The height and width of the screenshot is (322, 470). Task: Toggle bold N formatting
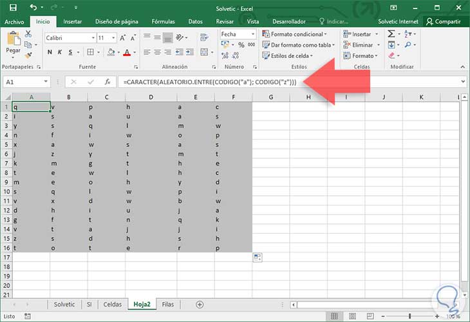(50, 52)
